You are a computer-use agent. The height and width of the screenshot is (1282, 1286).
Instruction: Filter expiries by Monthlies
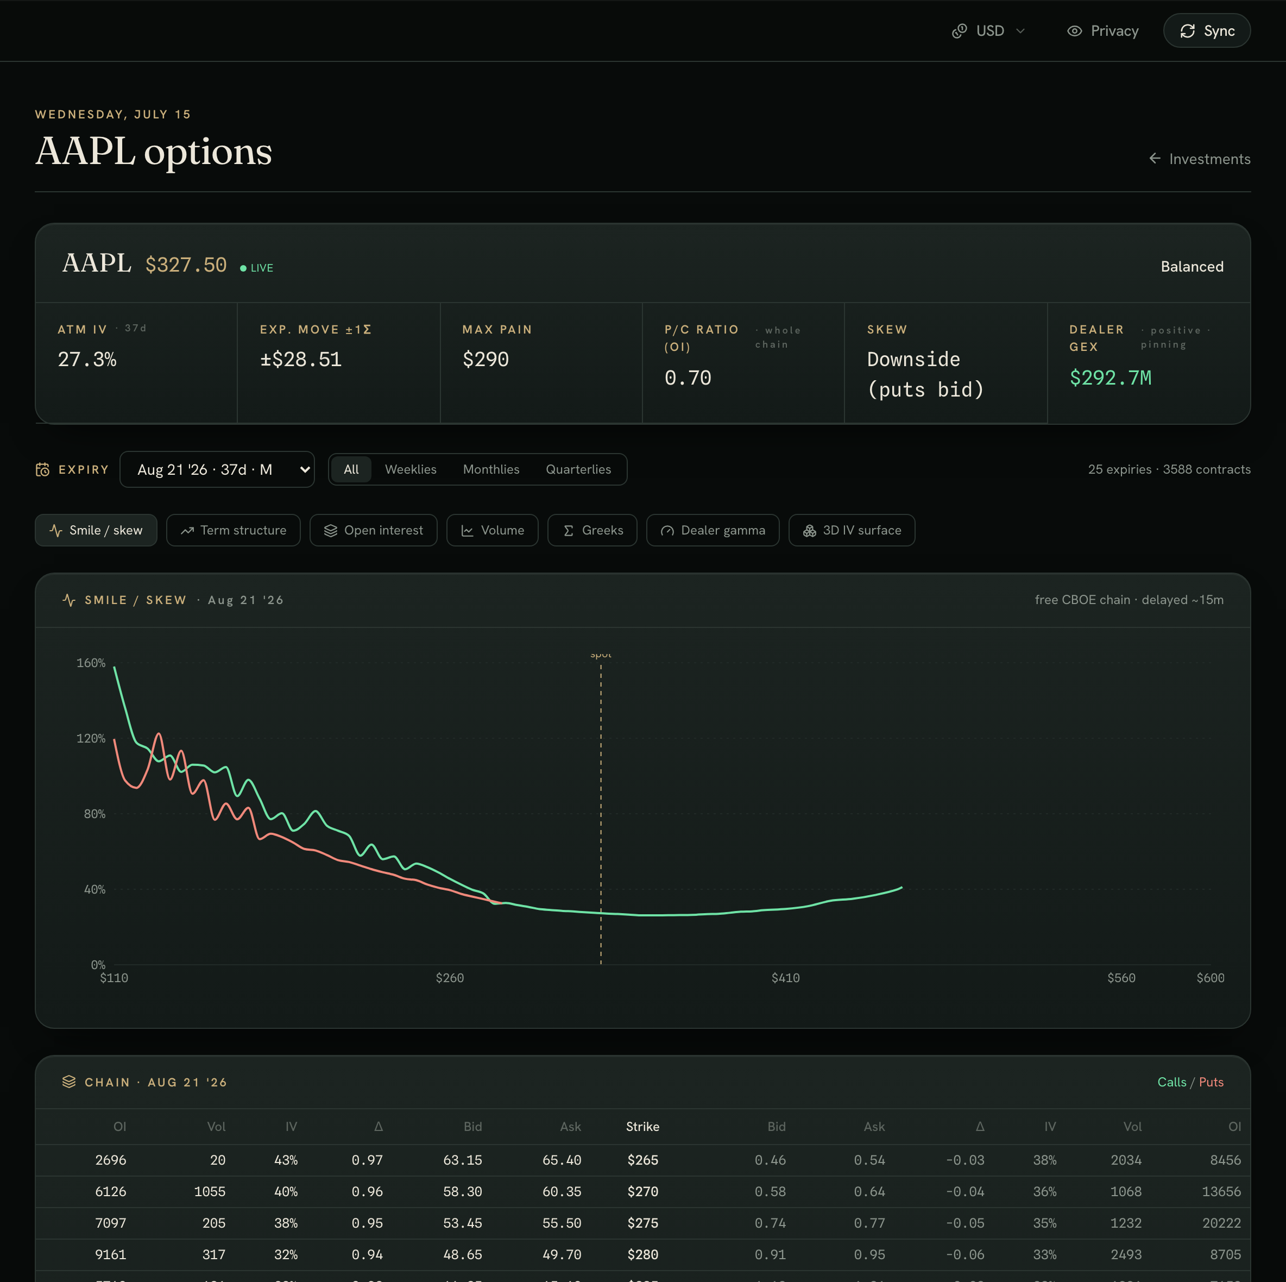click(491, 469)
